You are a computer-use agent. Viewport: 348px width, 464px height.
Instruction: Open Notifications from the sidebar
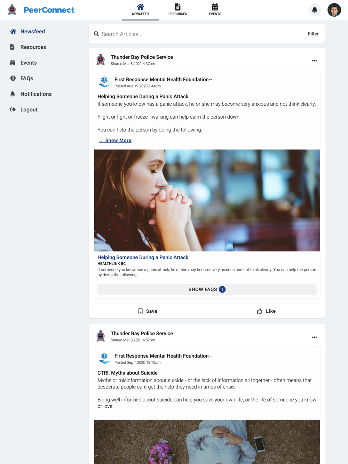click(31, 94)
